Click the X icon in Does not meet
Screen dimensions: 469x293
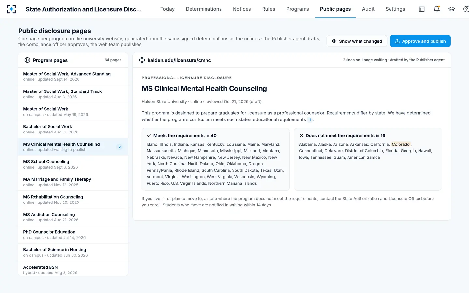pos(301,136)
